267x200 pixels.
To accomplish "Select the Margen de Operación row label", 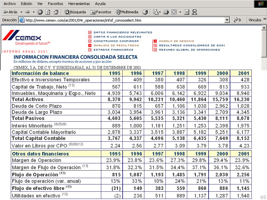I will tap(36, 160).
